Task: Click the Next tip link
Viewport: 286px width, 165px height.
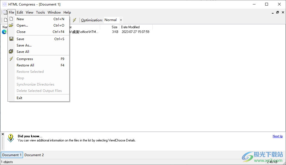Action: click(278, 136)
